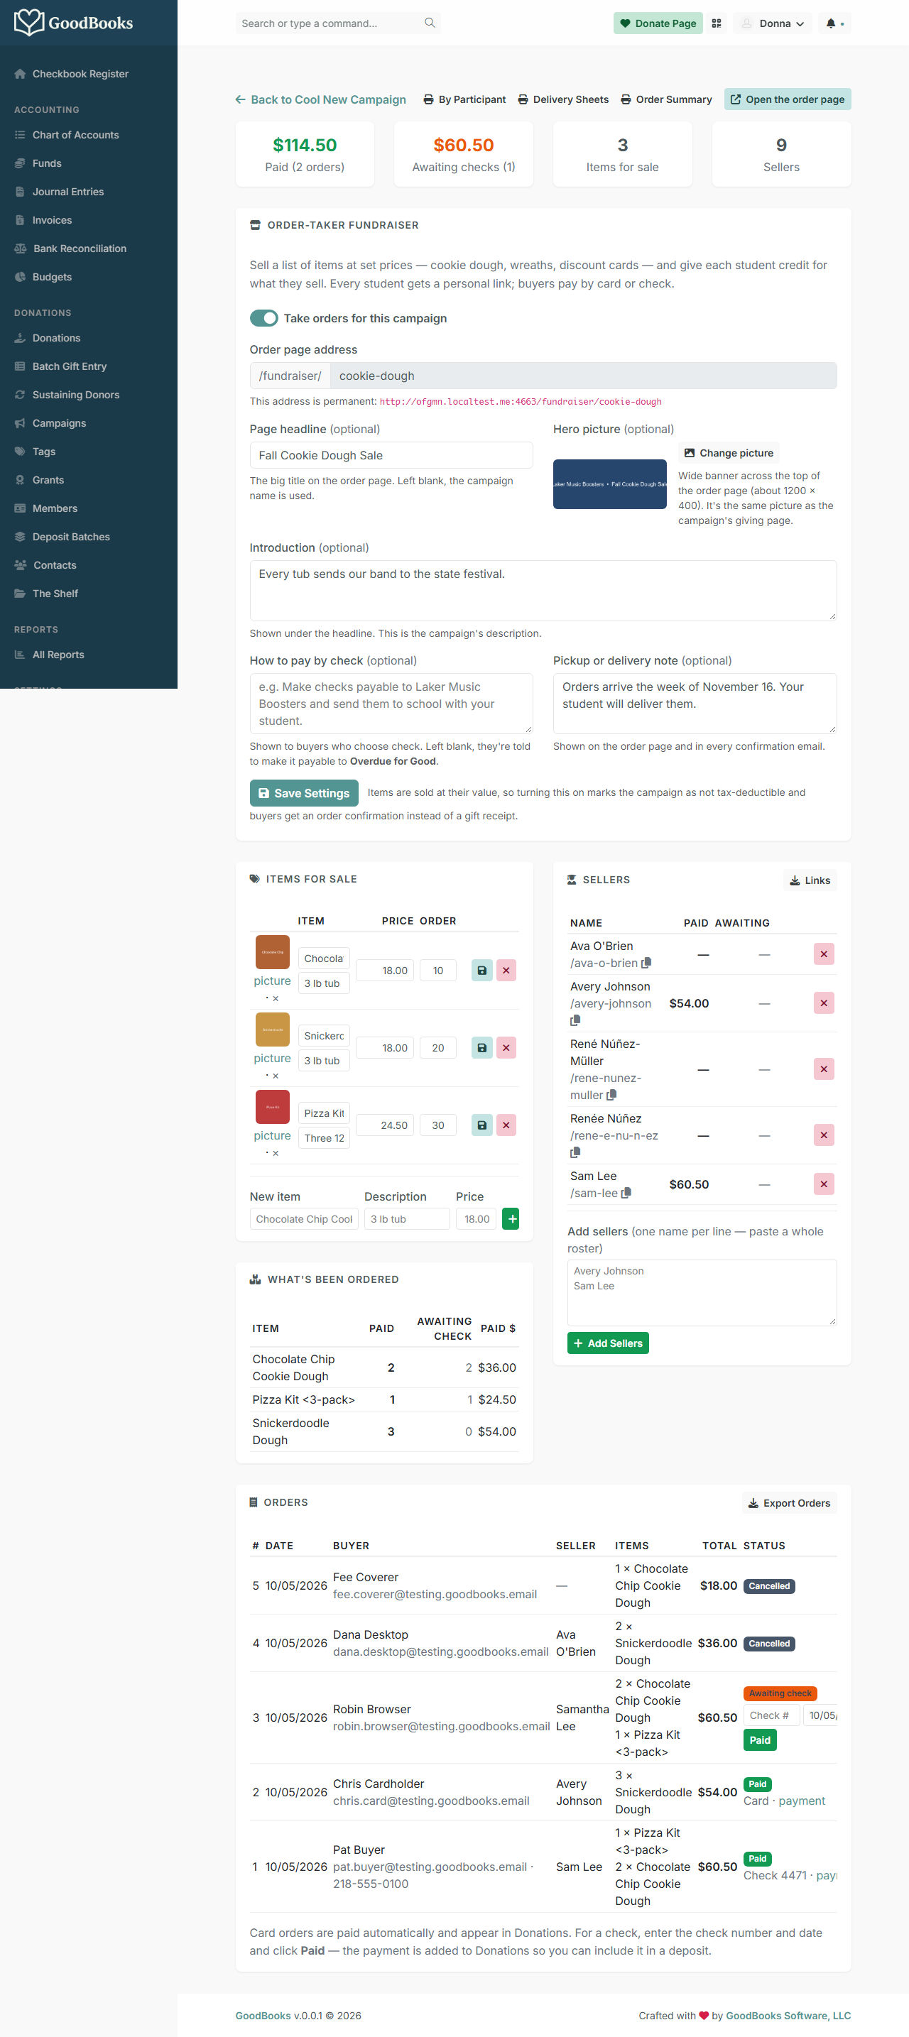Screen dimensions: 909x2037
Task: Click the Introduction text area
Action: (x=543, y=591)
